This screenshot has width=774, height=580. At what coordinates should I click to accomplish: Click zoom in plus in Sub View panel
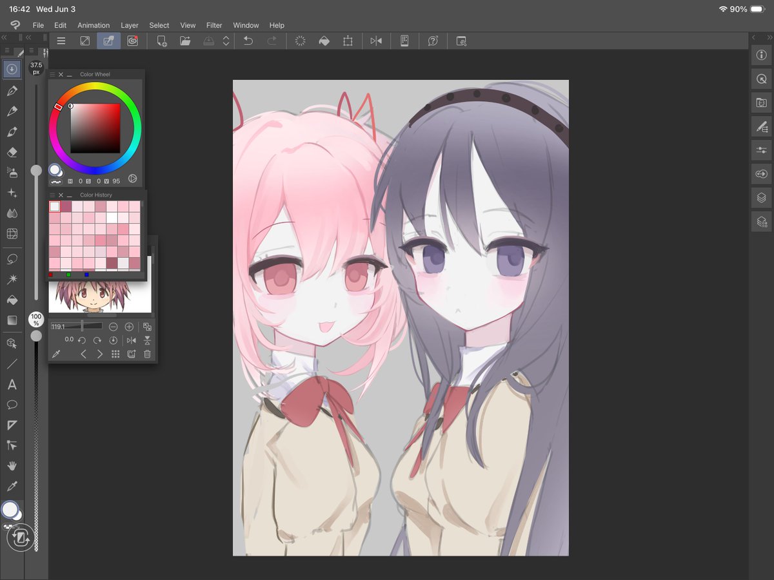point(129,327)
